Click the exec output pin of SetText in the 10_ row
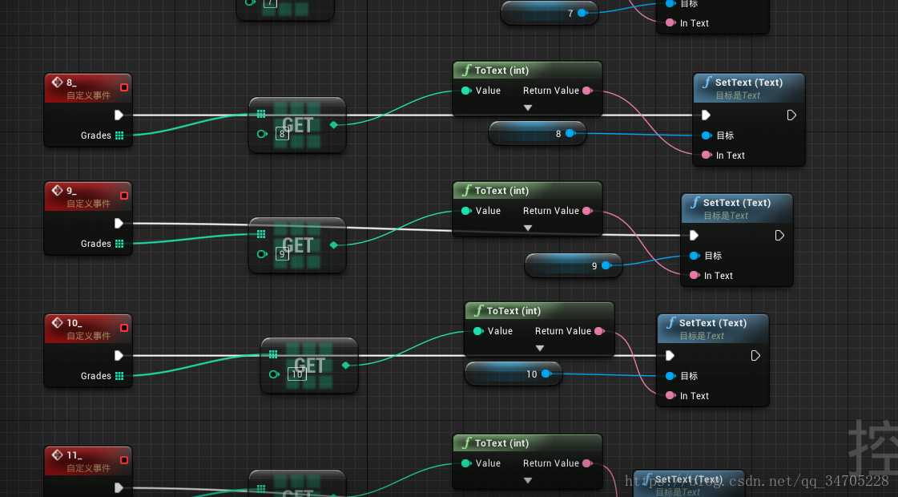The height and width of the screenshot is (497, 898). [755, 355]
